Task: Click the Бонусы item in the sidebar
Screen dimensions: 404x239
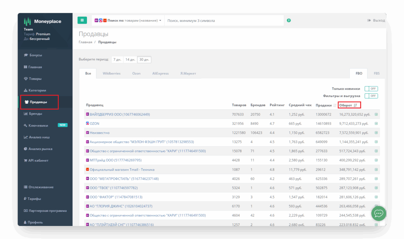Action: tap(36, 55)
